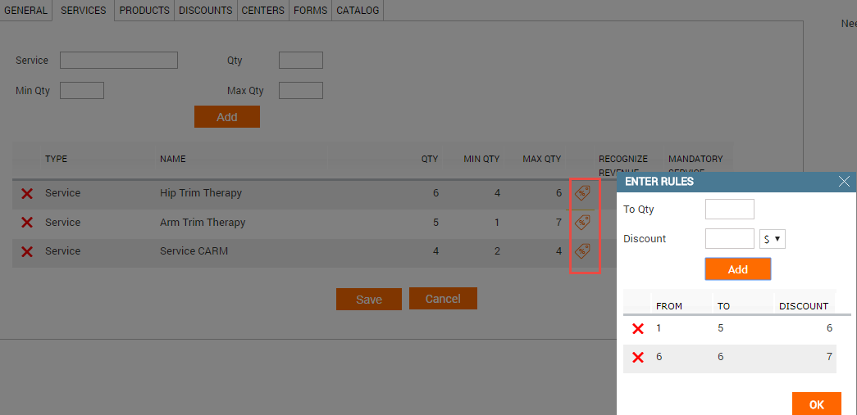Delete the Service CARM row

pos(27,251)
